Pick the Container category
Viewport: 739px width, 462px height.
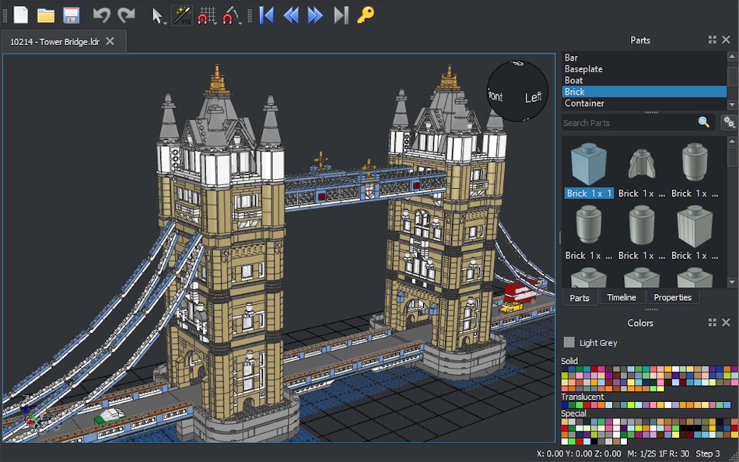644,103
